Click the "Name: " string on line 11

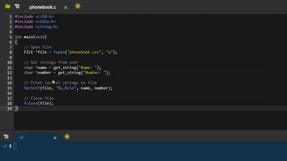88,68
